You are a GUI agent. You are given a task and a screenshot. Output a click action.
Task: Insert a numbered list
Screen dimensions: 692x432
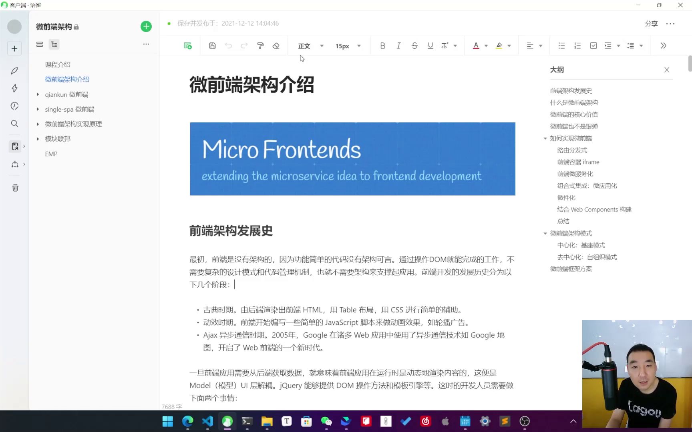click(577, 46)
